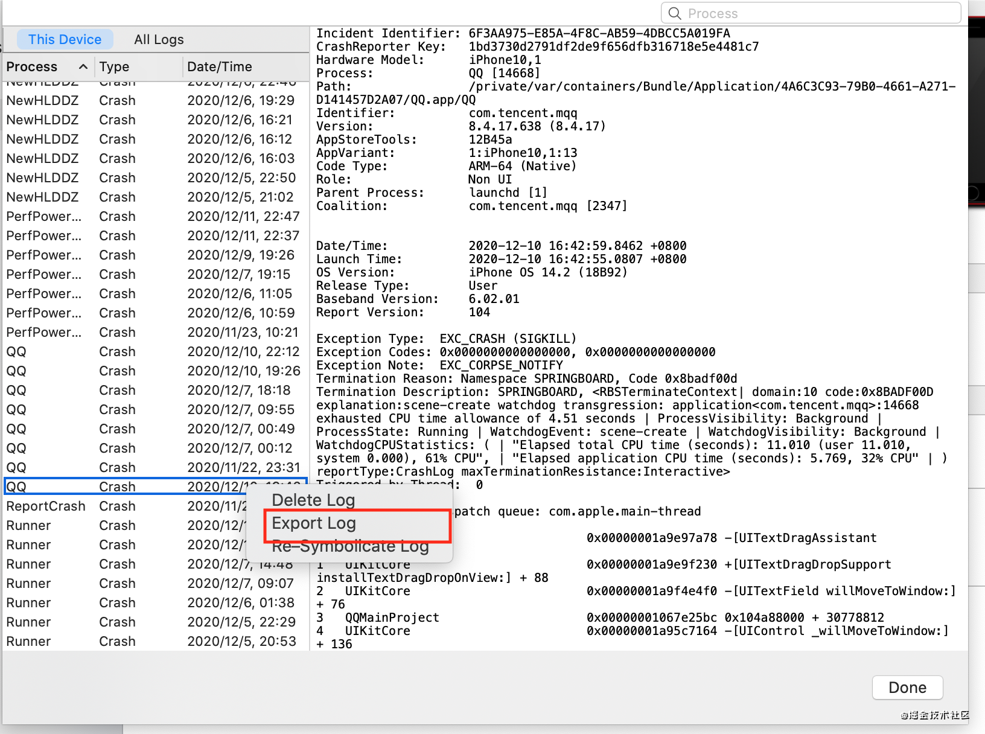Image resolution: width=985 pixels, height=734 pixels.
Task: Click Exception Type EXC_CRASH (SIGKILL) line
Action: (447, 339)
